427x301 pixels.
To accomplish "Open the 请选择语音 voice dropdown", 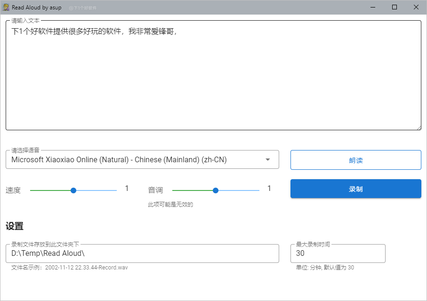I will (142, 159).
